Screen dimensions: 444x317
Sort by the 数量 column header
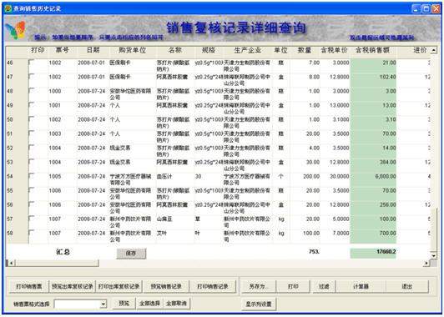point(305,50)
